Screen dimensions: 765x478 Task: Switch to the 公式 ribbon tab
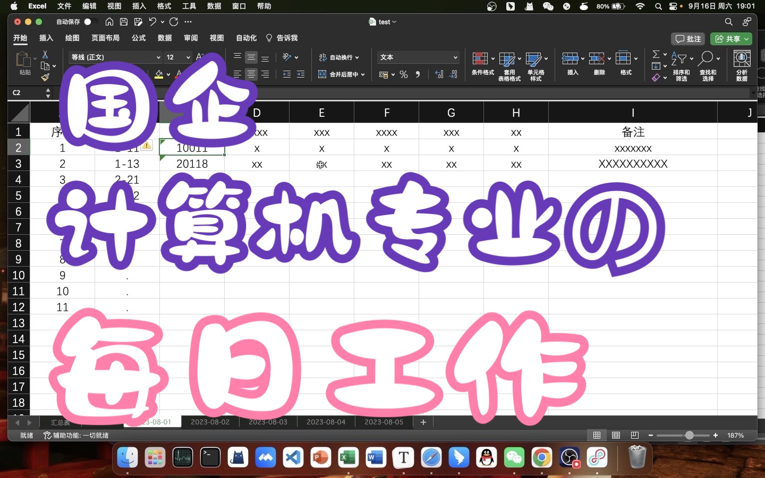coord(139,38)
